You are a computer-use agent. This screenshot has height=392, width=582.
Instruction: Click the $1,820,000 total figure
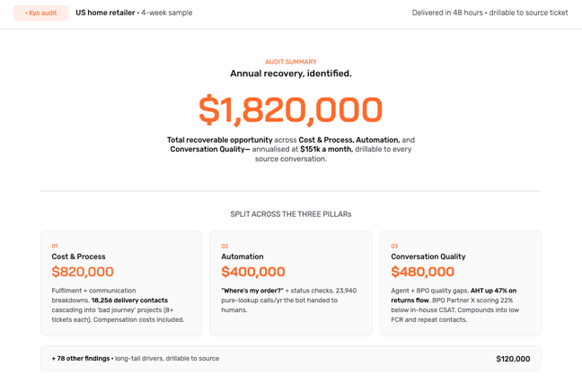click(x=291, y=109)
